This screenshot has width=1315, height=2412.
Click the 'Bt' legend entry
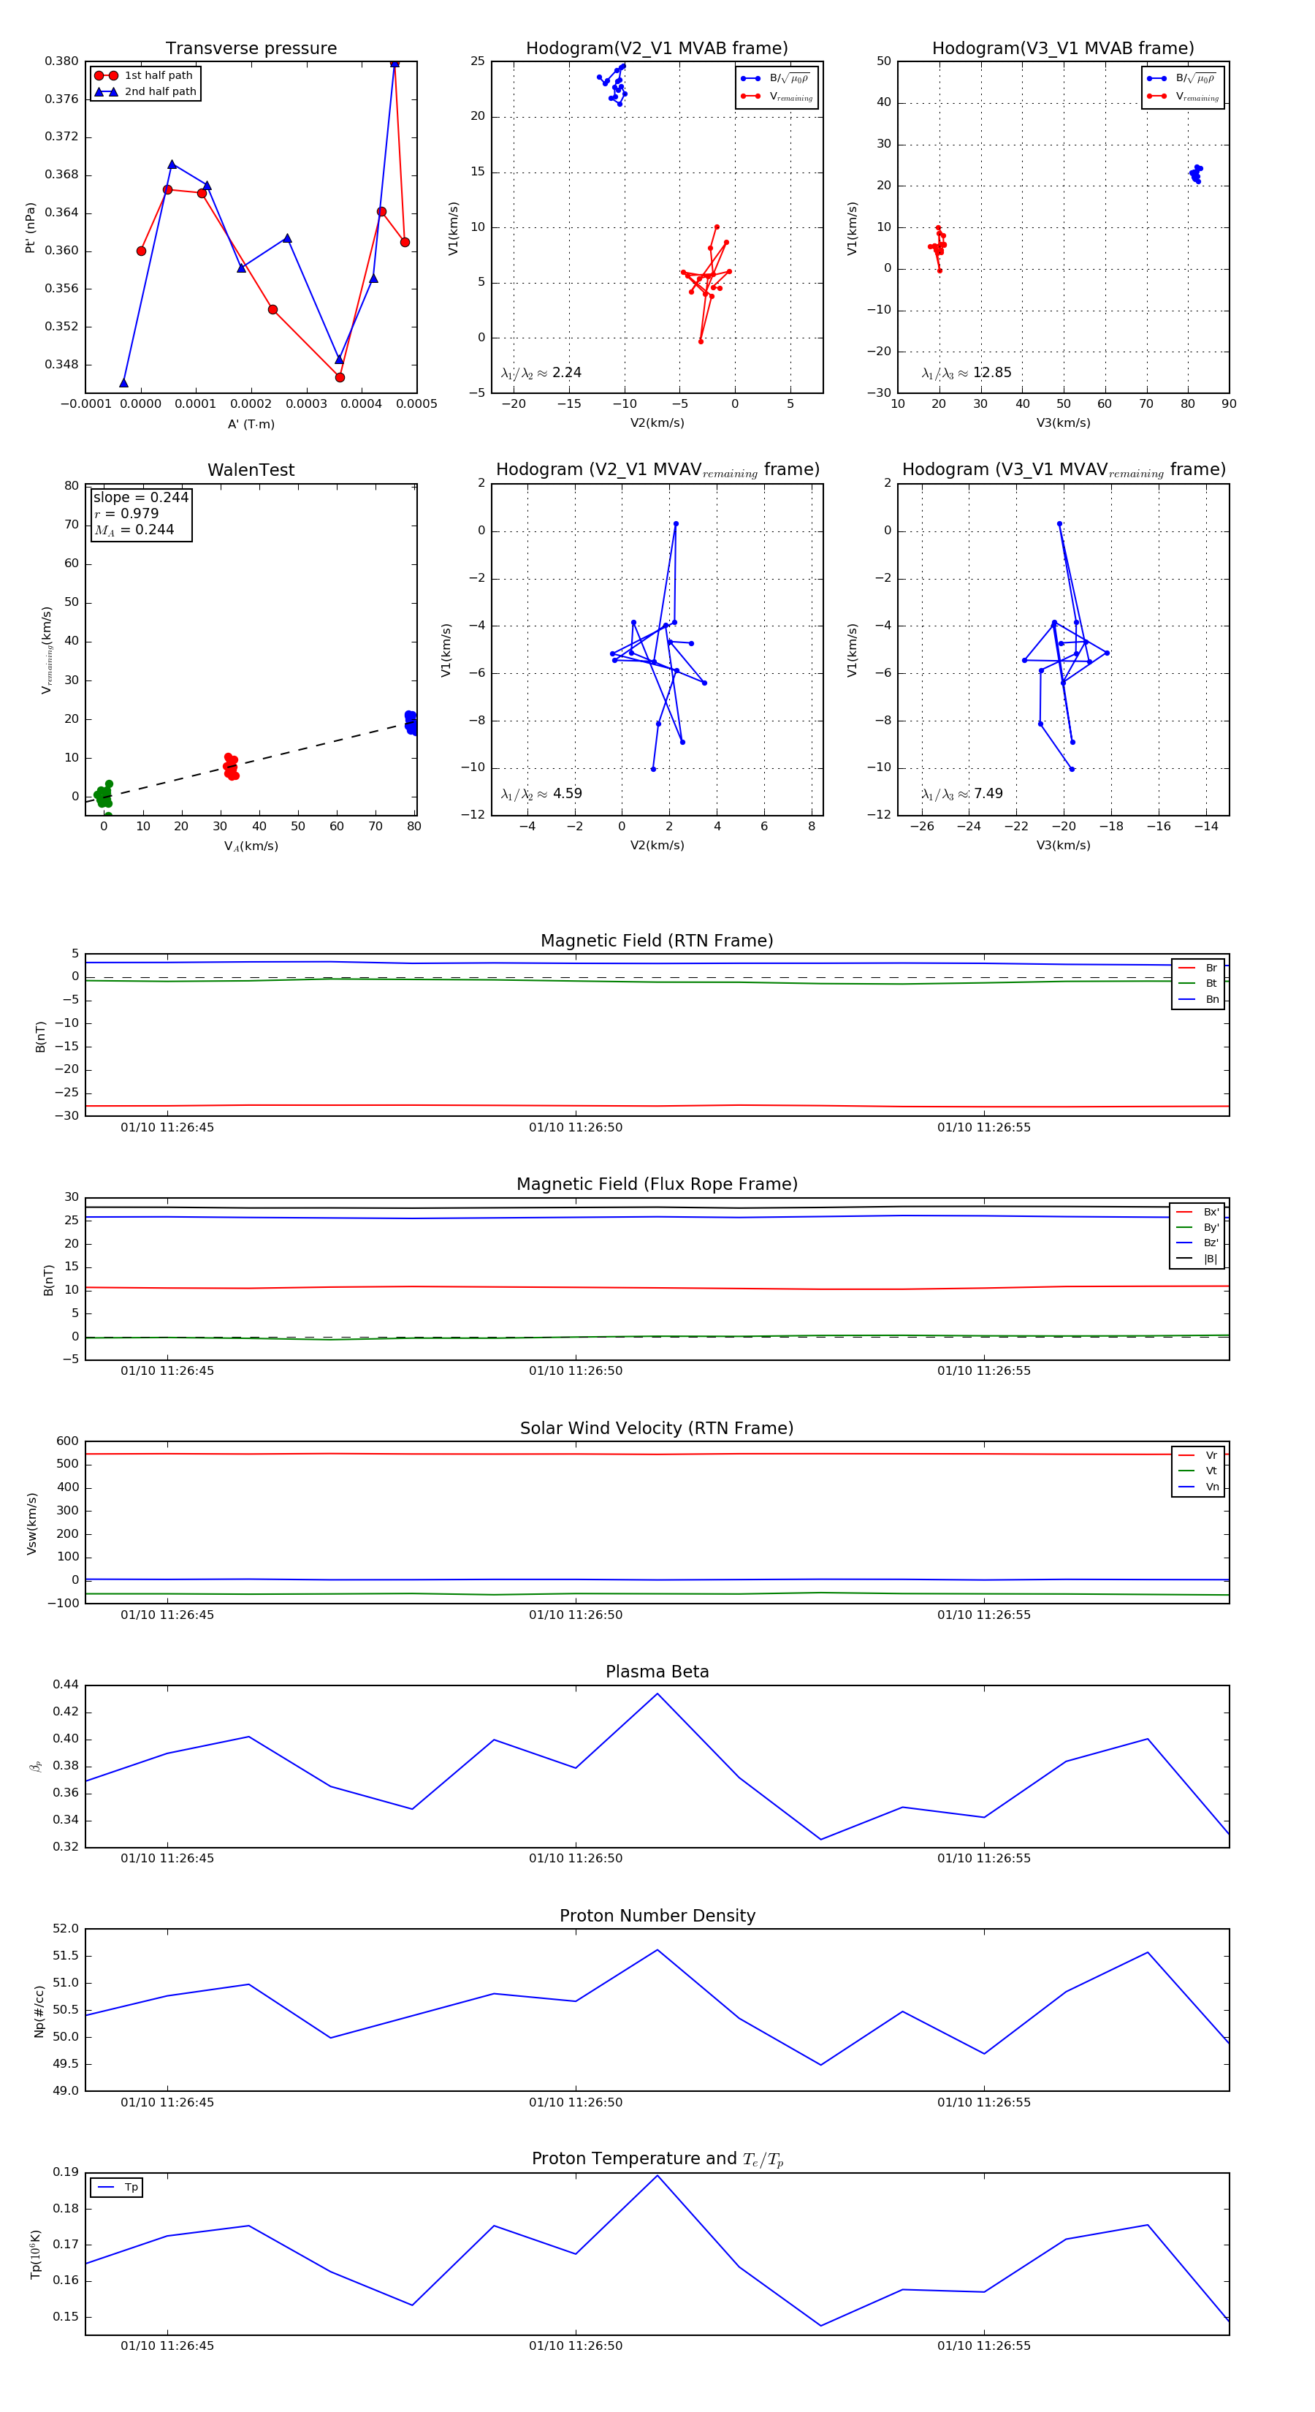tap(1198, 983)
